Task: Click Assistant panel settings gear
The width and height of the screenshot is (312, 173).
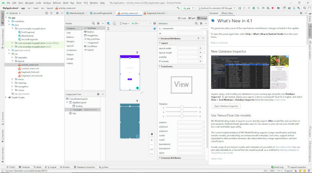Action: coord(301,13)
